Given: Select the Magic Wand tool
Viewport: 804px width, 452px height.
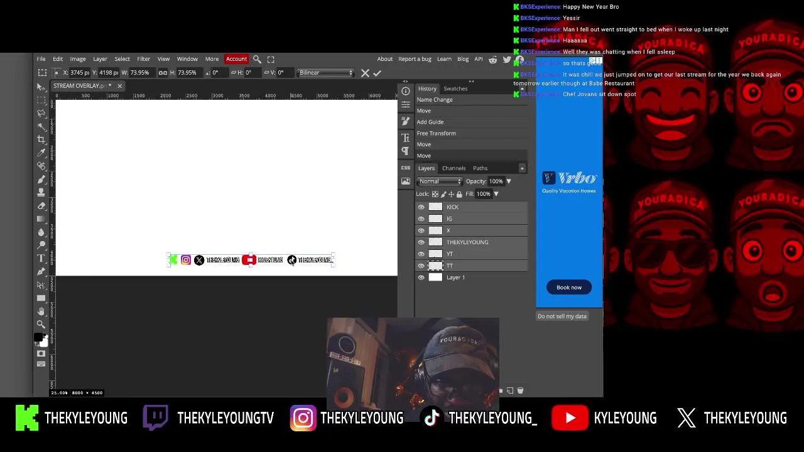Looking at the screenshot, I should [41, 126].
